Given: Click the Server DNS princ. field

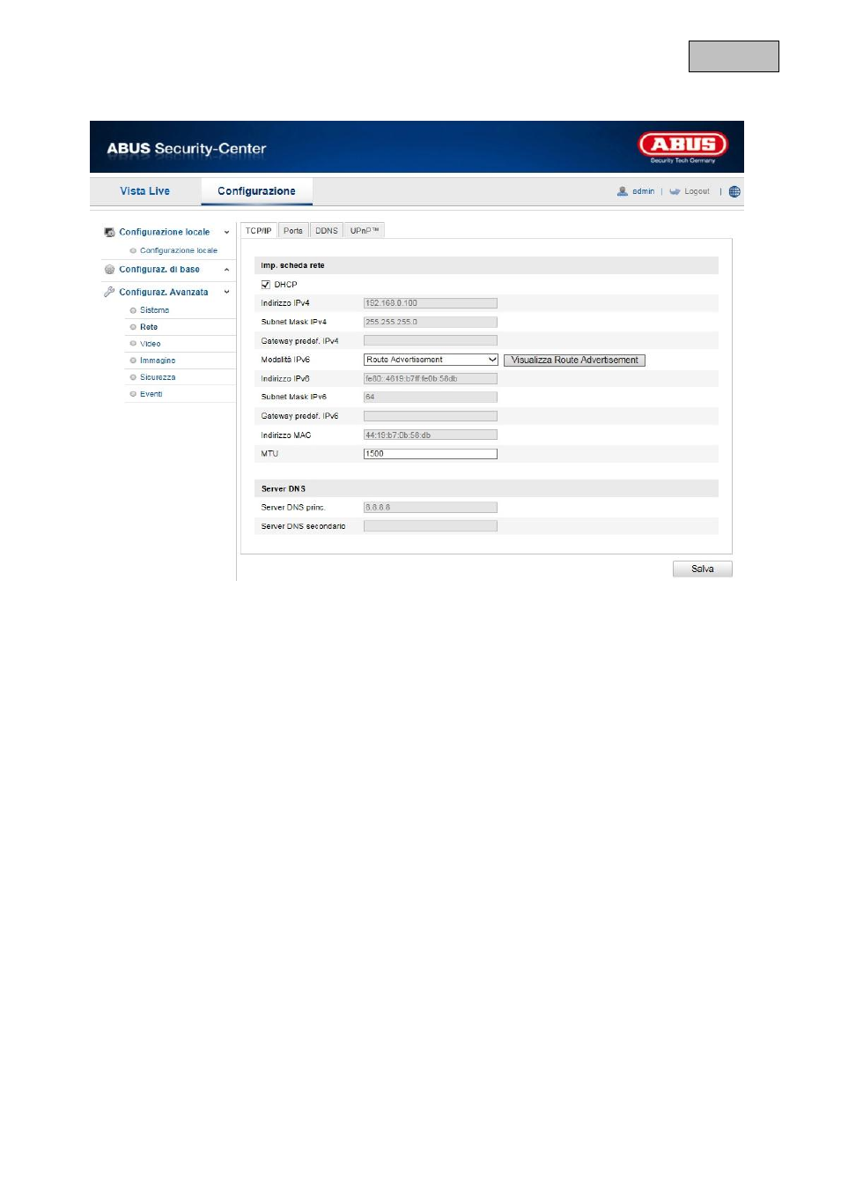Looking at the screenshot, I should [431, 507].
